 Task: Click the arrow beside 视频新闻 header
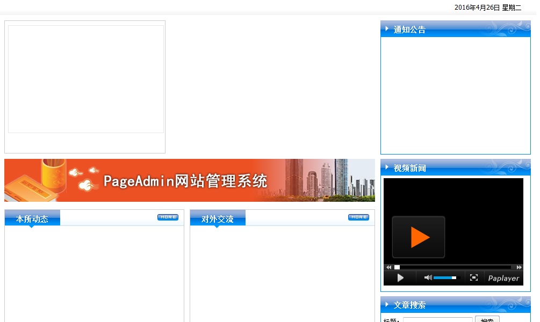[387, 167]
